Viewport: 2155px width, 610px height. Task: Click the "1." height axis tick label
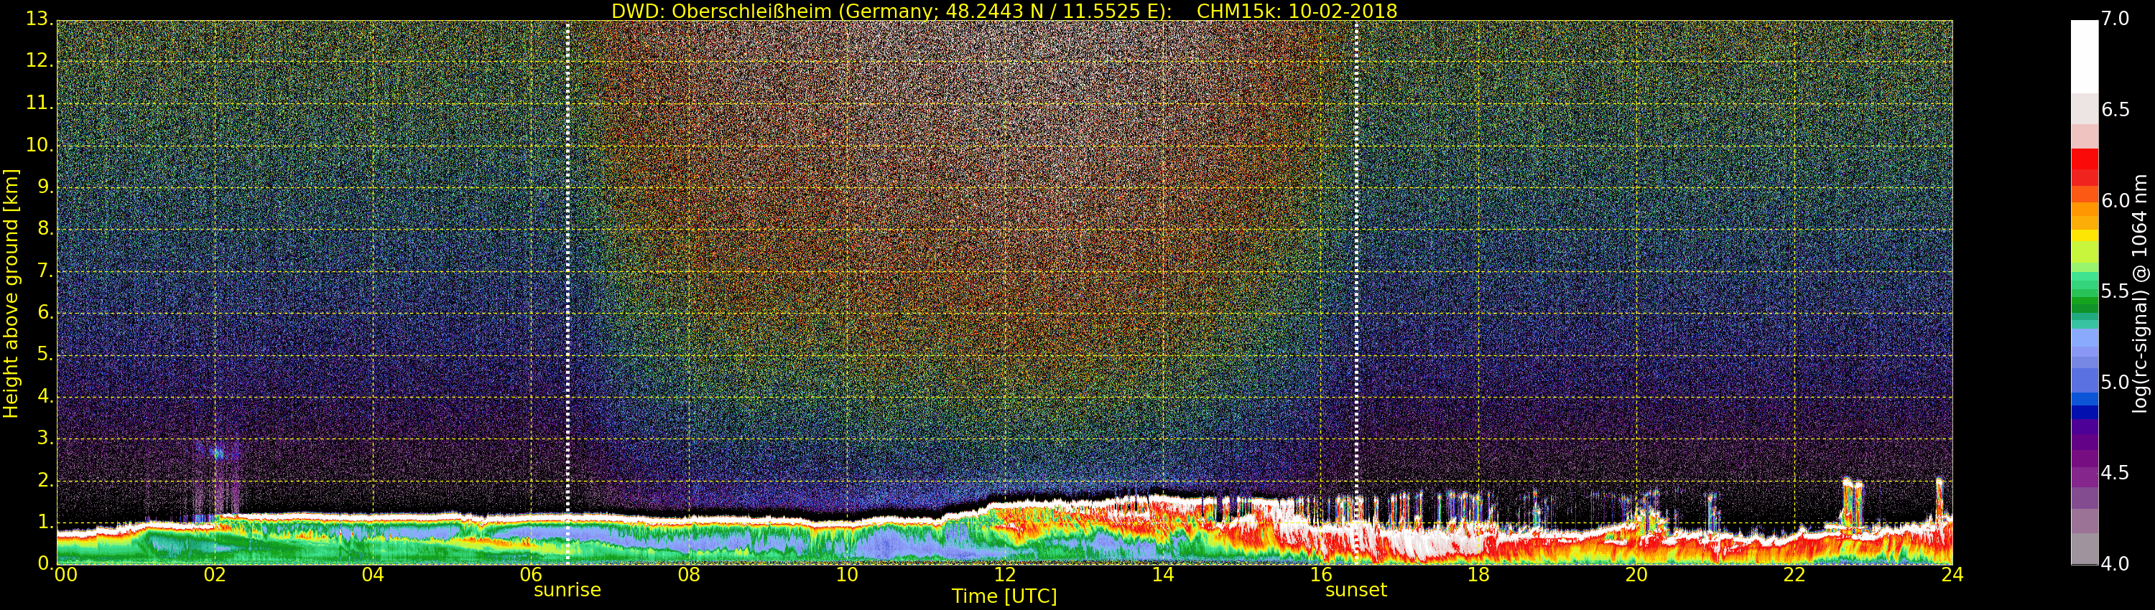click(x=45, y=522)
